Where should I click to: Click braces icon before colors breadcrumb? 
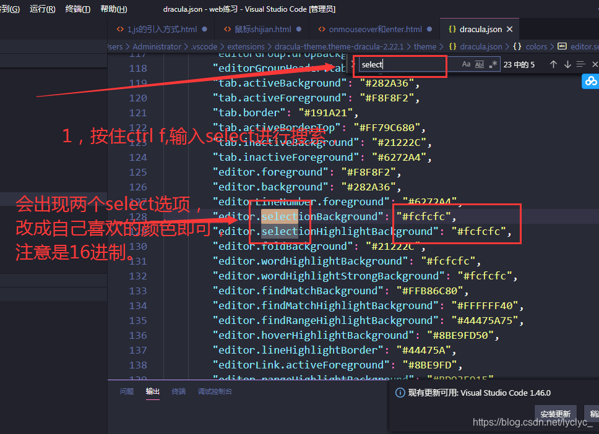click(517, 46)
